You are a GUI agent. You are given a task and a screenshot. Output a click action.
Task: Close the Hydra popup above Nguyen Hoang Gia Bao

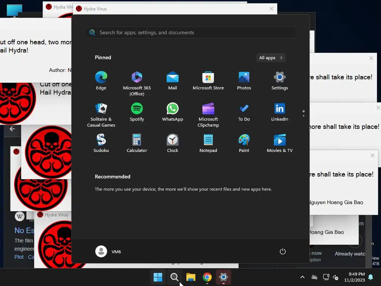[372, 155]
